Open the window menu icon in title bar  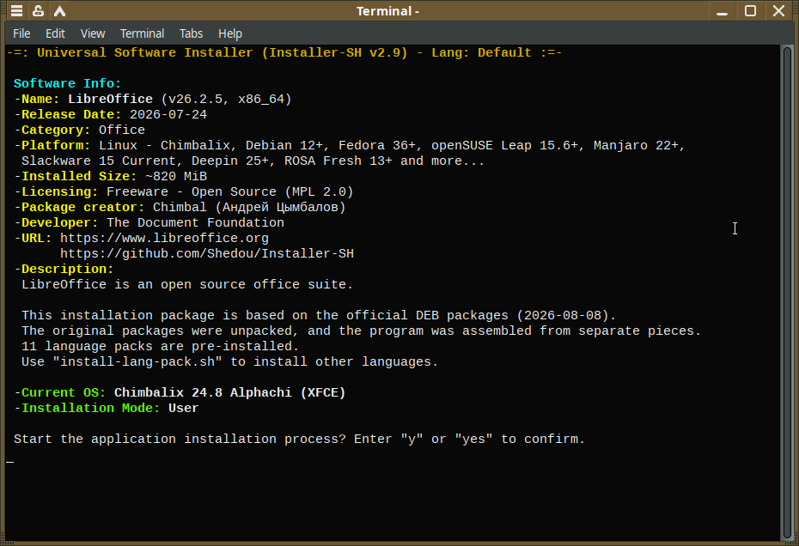point(17,10)
